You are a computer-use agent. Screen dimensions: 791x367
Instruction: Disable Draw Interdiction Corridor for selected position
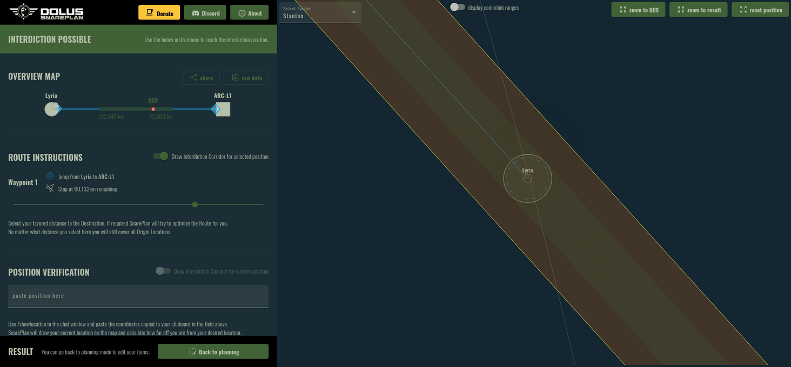pyautogui.click(x=160, y=156)
